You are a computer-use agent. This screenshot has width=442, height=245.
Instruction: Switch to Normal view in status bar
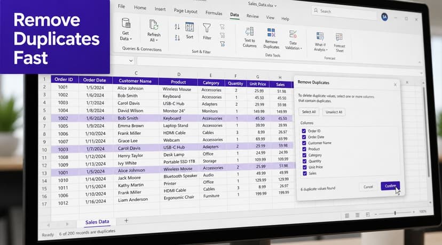click(x=347, y=216)
